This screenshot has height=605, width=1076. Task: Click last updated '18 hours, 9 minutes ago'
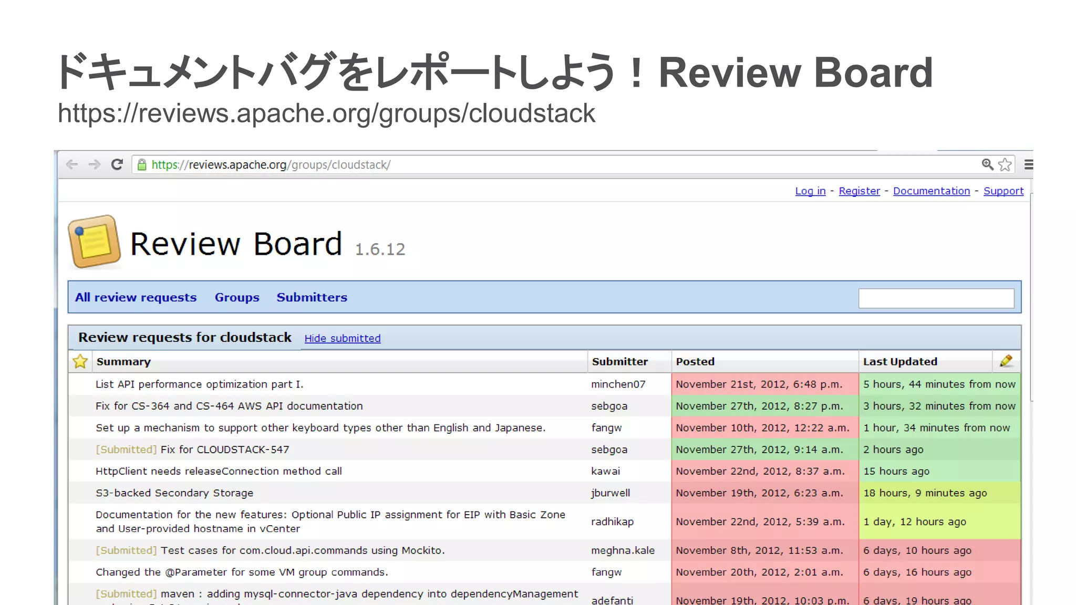click(x=925, y=493)
